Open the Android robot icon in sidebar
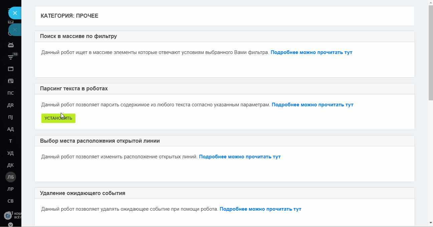This screenshot has width=433, height=227. (10, 45)
